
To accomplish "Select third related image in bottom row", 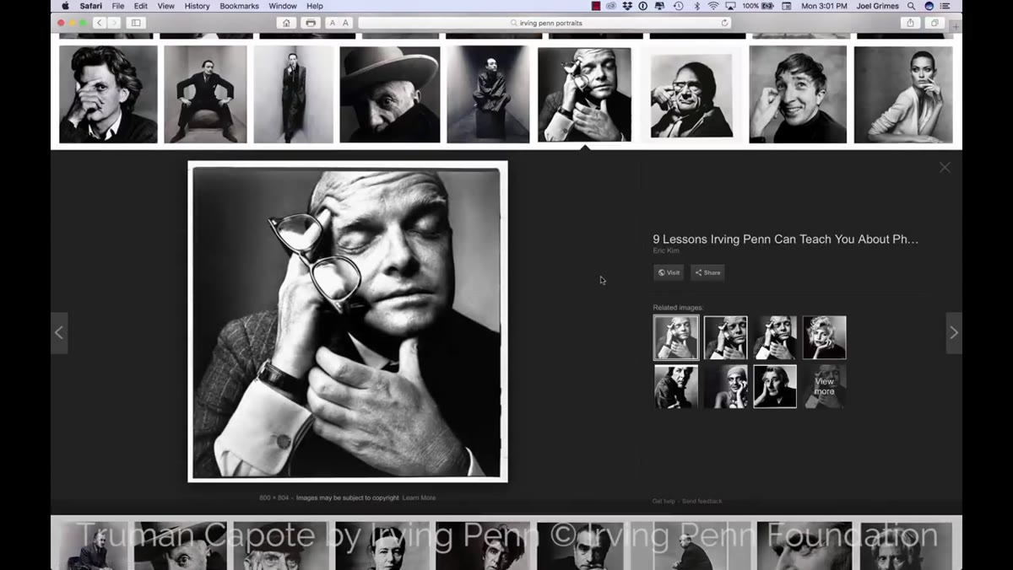I will point(776,386).
